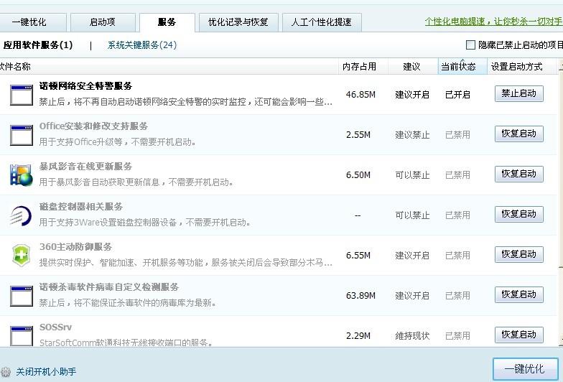Image resolution: width=563 pixels, height=382 pixels.
Task: Select the 暴风影音在线更新服务 title text
Action: pos(86,167)
